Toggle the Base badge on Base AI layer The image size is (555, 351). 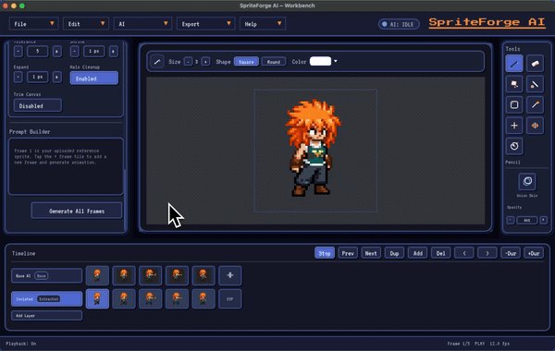point(42,275)
